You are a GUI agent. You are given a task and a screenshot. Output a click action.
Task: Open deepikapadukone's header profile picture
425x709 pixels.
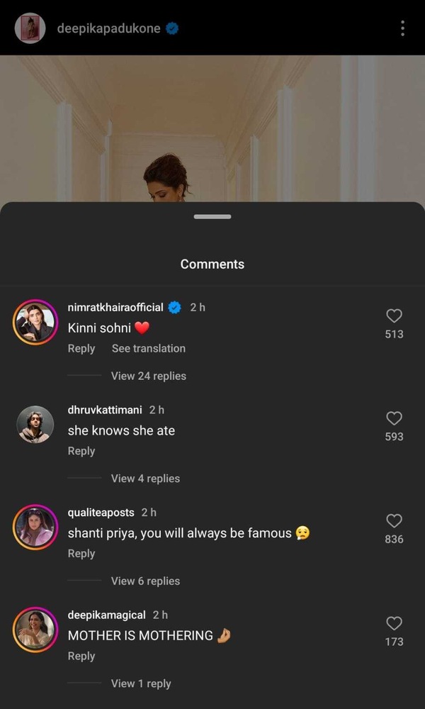(30, 28)
